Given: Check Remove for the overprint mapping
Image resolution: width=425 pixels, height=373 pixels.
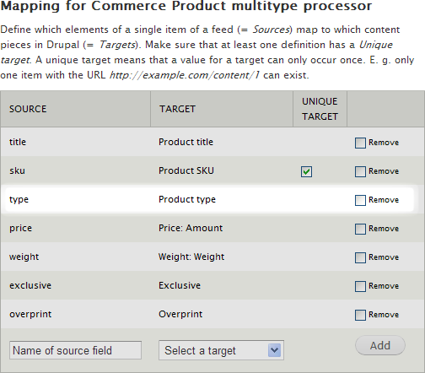Looking at the screenshot, I should [x=360, y=315].
